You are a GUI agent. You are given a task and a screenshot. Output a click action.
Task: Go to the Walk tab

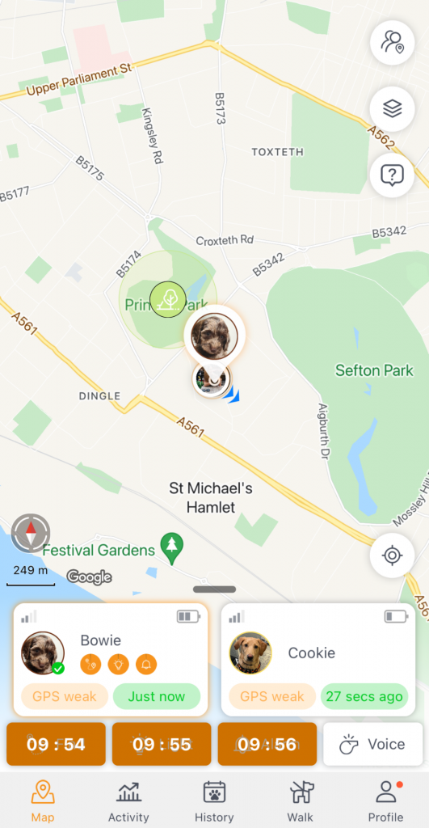(x=301, y=801)
